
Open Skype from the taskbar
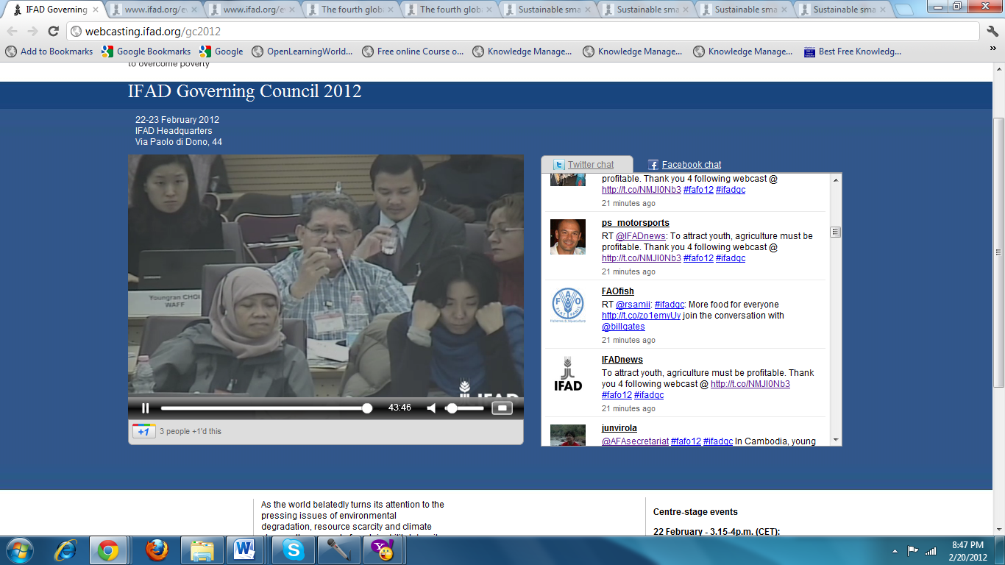[x=293, y=550]
